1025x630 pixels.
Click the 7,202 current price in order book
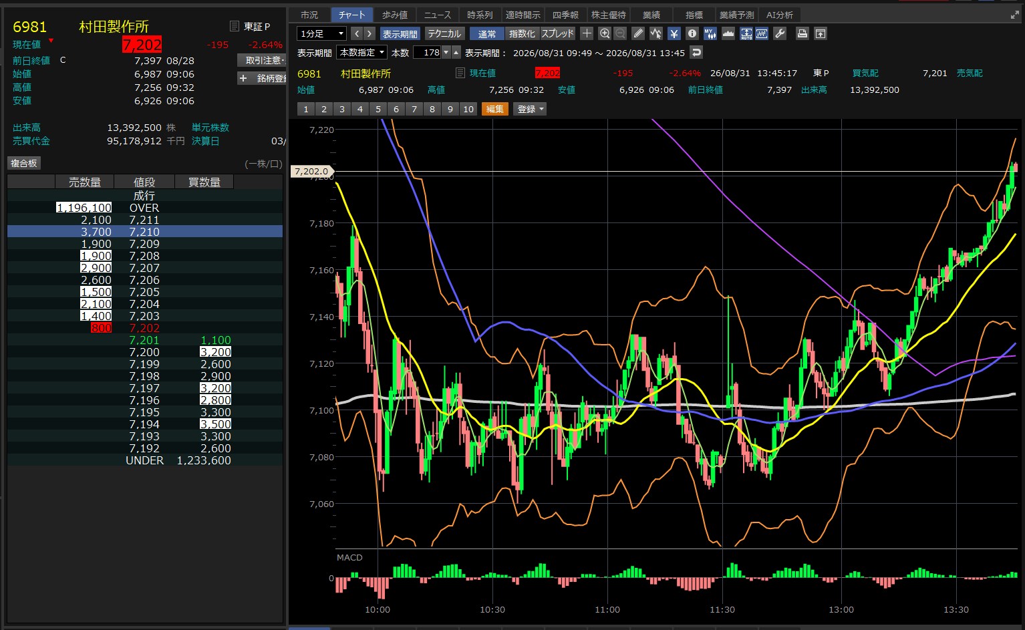(x=144, y=328)
